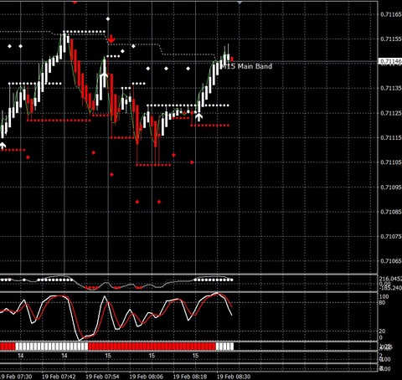Click the 19 Feb 08:06 time label

[x=147, y=377]
